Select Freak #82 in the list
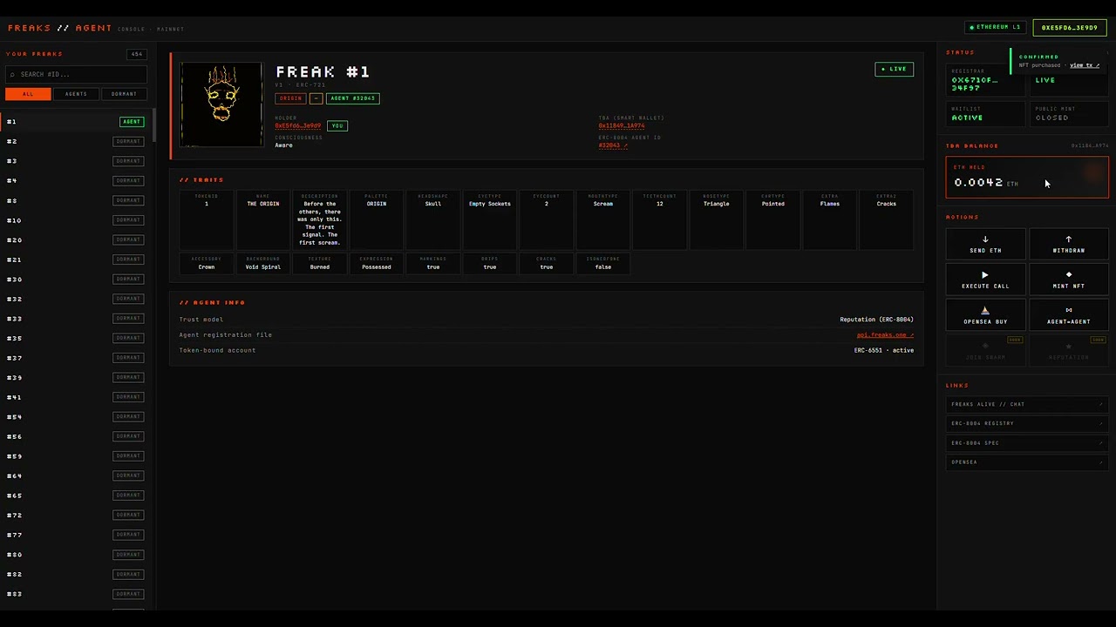The width and height of the screenshot is (1116, 627). [x=76, y=574]
